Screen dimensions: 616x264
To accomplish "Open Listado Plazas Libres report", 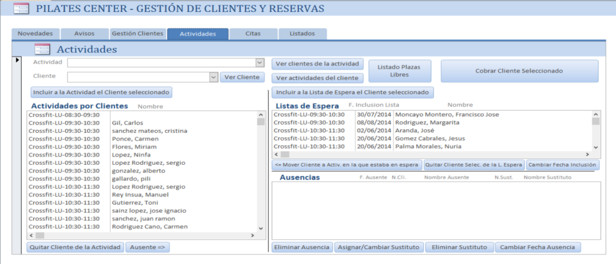I will point(400,71).
